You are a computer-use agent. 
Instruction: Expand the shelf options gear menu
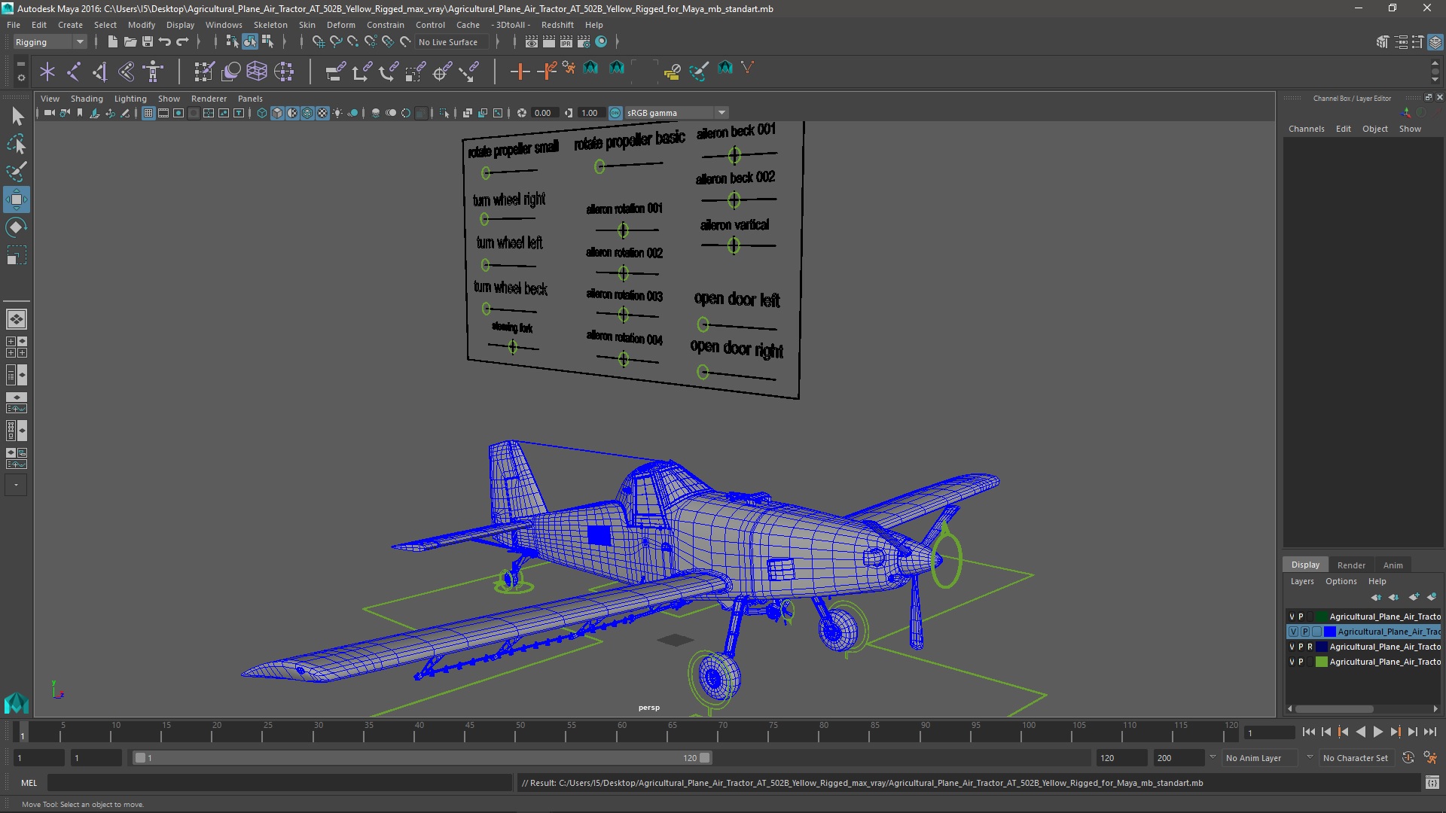pyautogui.click(x=20, y=77)
